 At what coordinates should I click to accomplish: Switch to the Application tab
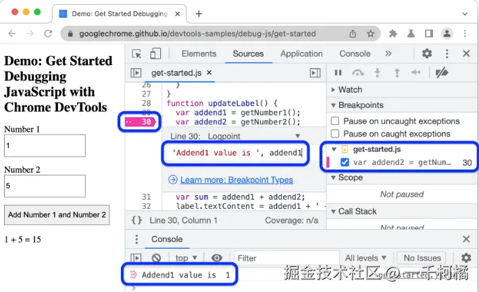[301, 54]
